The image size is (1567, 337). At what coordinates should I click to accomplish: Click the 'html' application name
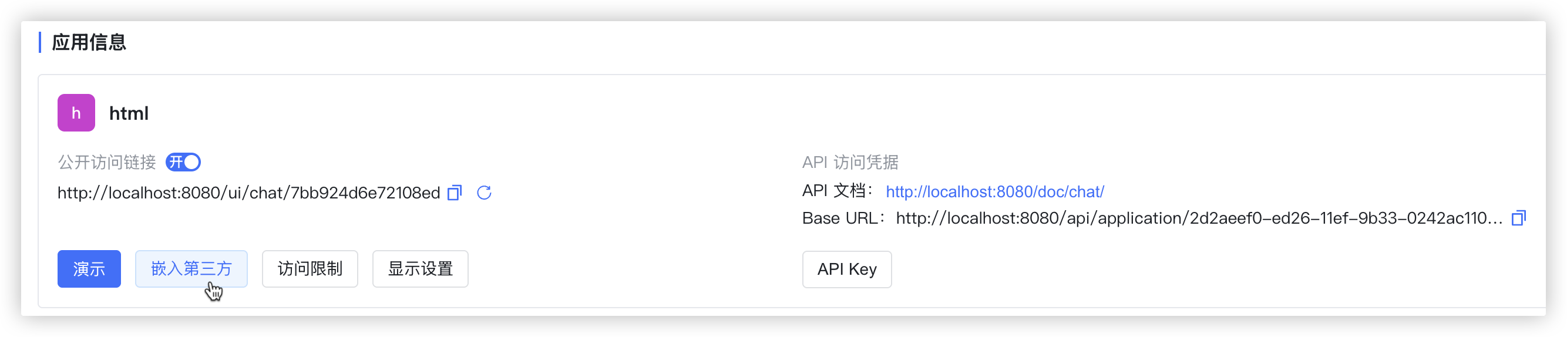pos(129,113)
